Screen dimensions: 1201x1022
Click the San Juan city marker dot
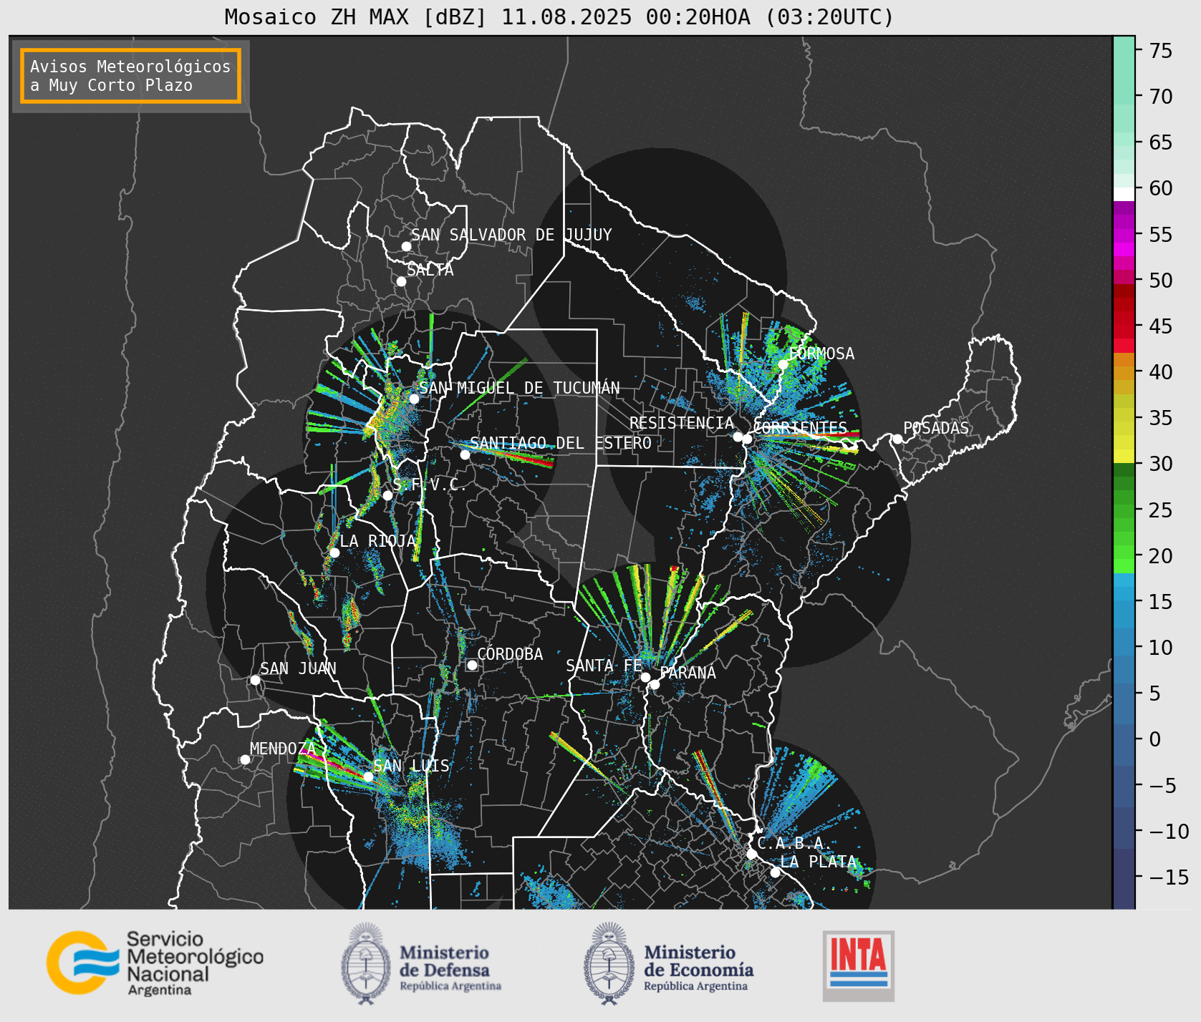(255, 680)
